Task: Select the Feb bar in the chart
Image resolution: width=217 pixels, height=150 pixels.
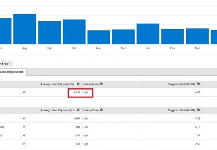Action: click(x=172, y=37)
